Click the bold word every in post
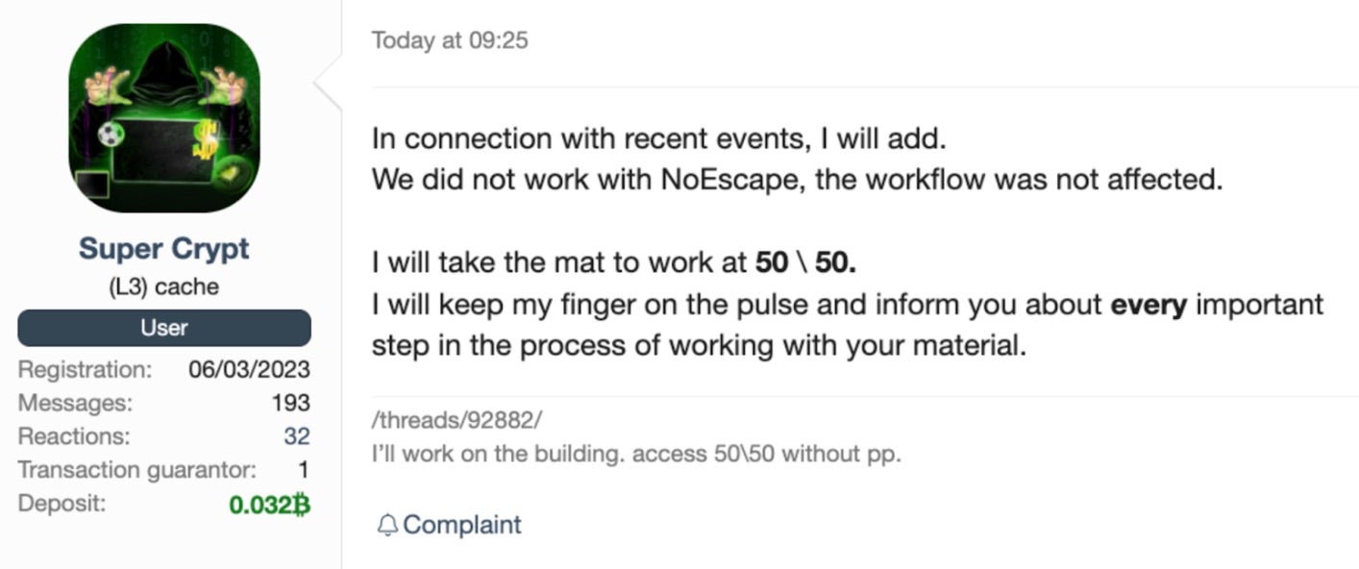1359x569 pixels. click(x=1149, y=305)
